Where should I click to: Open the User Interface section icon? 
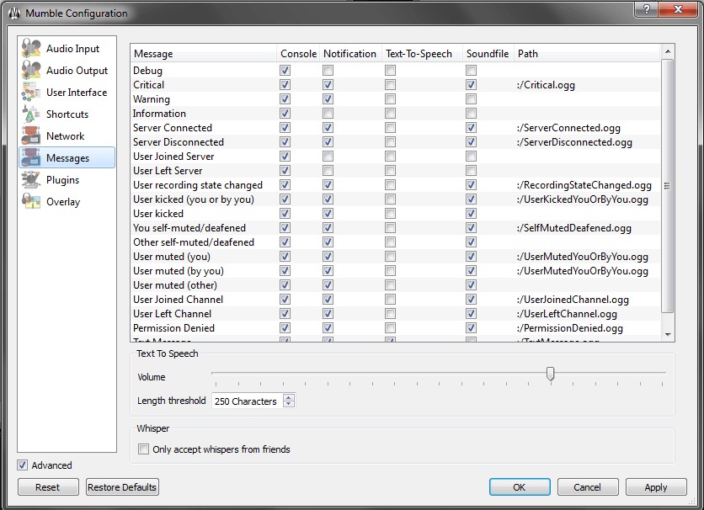31,93
